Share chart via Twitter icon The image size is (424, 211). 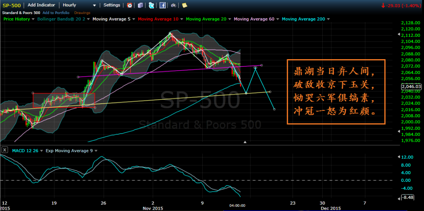(x=151, y=5)
